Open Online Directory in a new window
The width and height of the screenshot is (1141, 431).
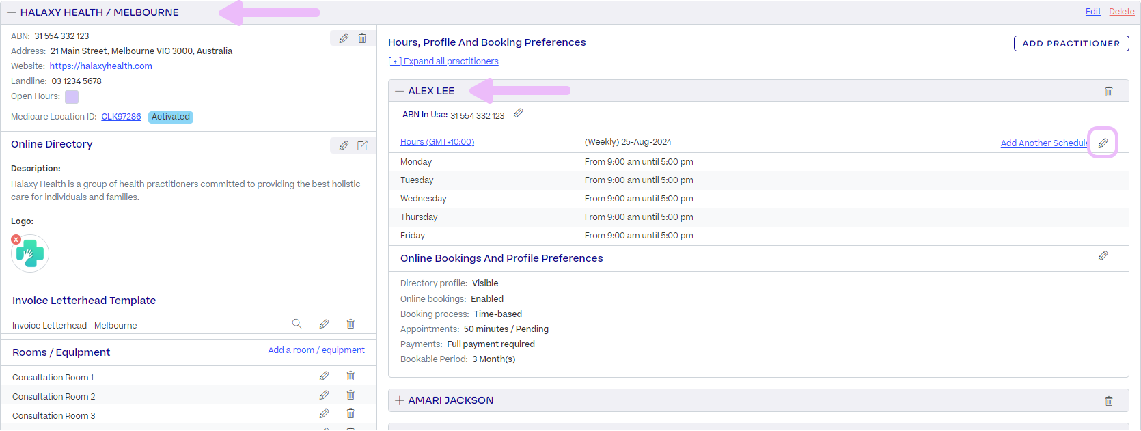362,145
